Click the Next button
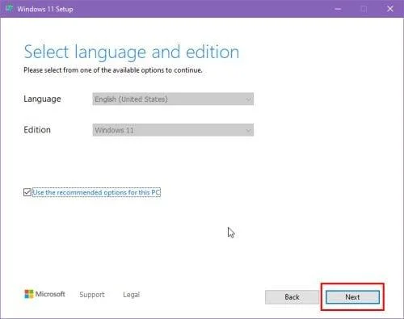404x319 pixels. coord(352,297)
